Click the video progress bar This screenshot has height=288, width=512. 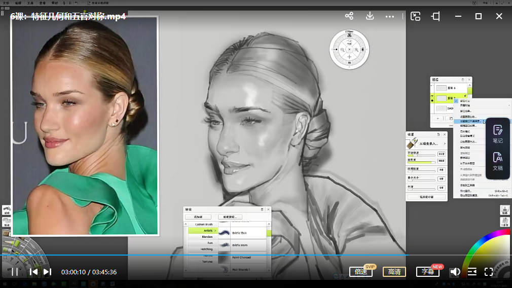256,255
